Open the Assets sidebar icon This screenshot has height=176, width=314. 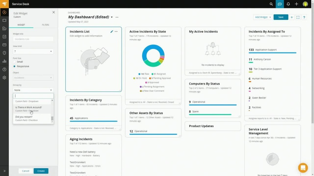(4, 45)
